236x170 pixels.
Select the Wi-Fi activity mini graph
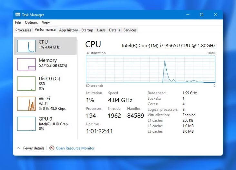(26, 104)
